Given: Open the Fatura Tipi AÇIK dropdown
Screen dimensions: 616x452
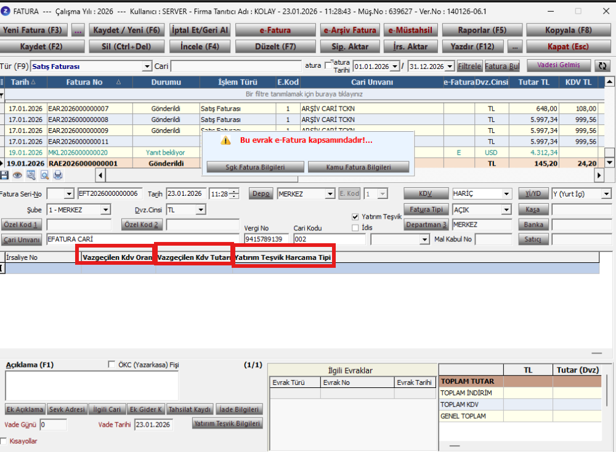Looking at the screenshot, I should pyautogui.click(x=506, y=210).
